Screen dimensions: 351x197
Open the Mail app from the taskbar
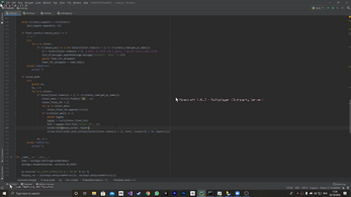click(112, 193)
